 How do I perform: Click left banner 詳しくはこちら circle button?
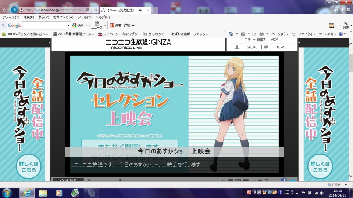point(29,166)
